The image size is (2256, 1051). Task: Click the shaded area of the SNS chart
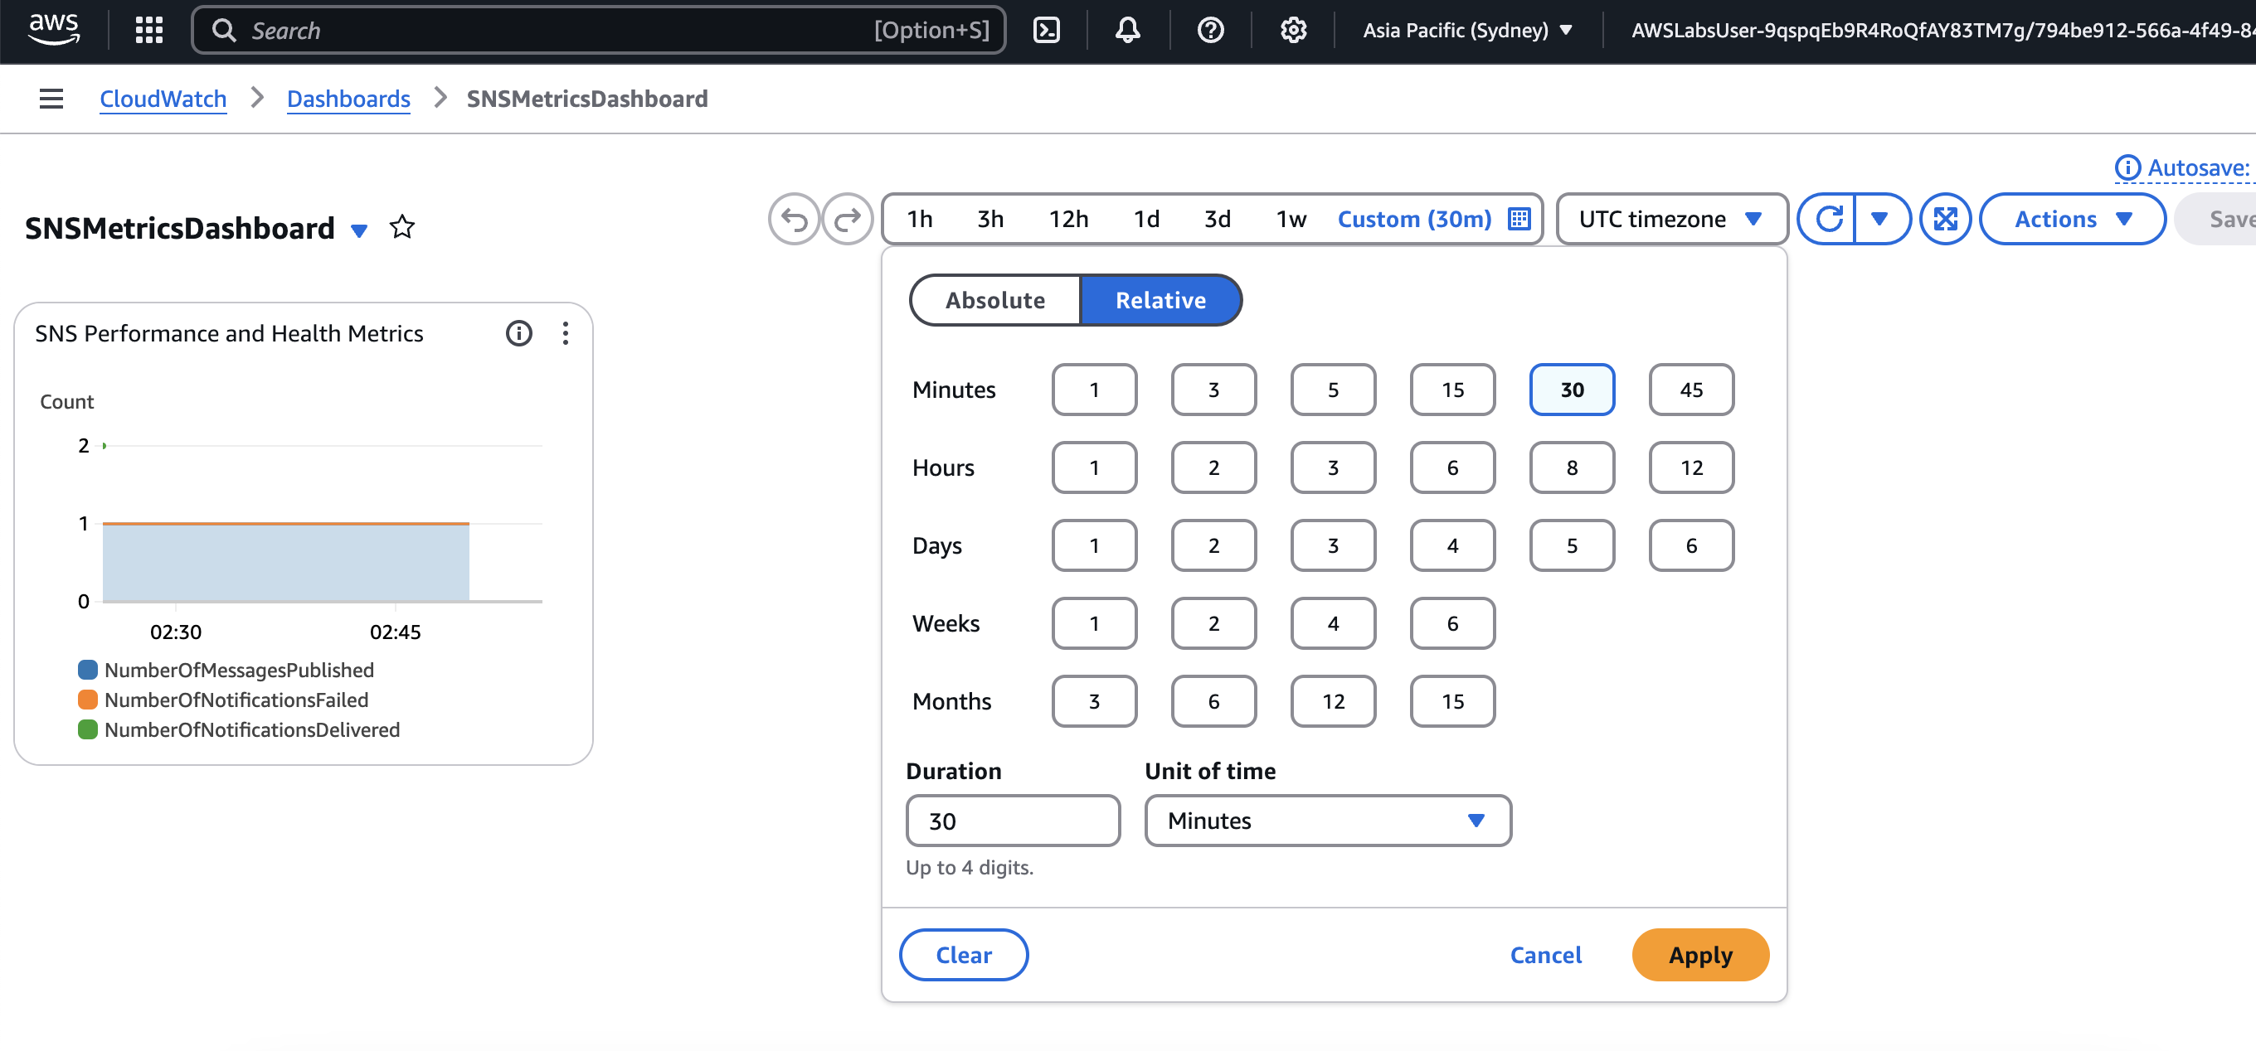tap(285, 563)
